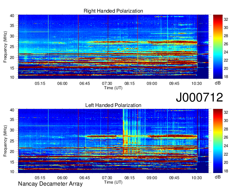Click the 07:30 time tick on Left Handed plot
This screenshot has width=232, height=188.
pos(107,178)
